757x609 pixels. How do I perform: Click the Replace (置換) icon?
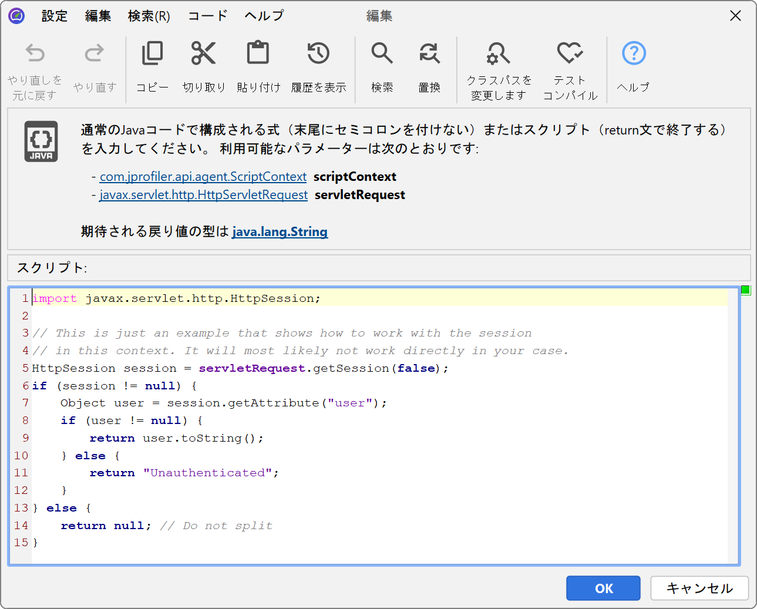[429, 54]
